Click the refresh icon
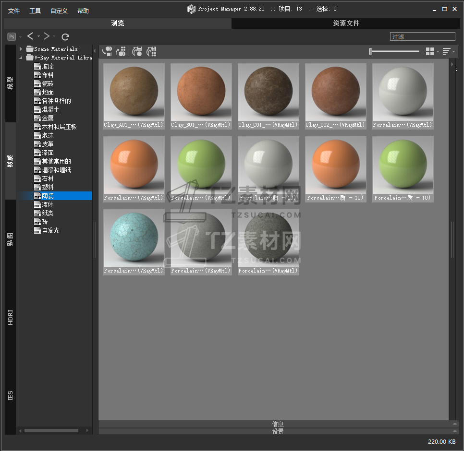 coord(66,36)
